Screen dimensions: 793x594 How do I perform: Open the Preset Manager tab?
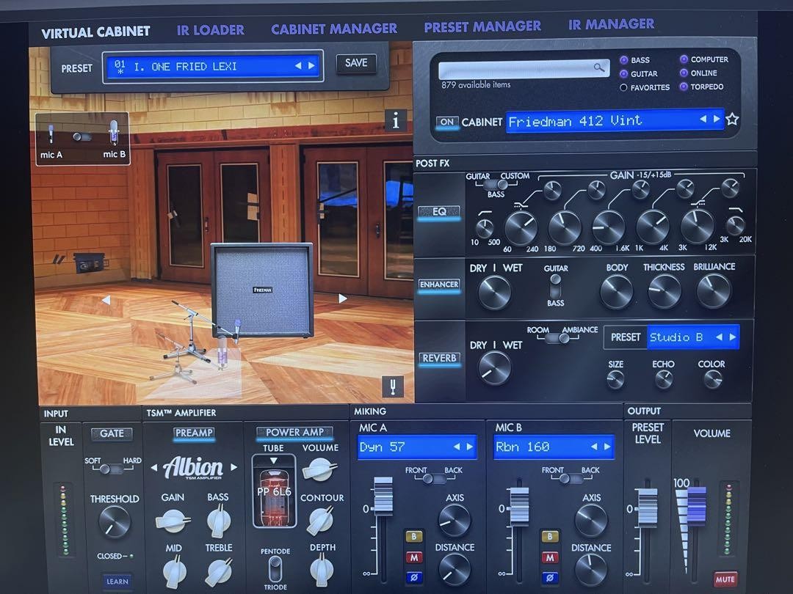pyautogui.click(x=482, y=26)
